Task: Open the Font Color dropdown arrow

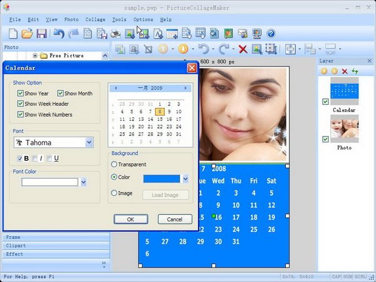Action: [83, 182]
